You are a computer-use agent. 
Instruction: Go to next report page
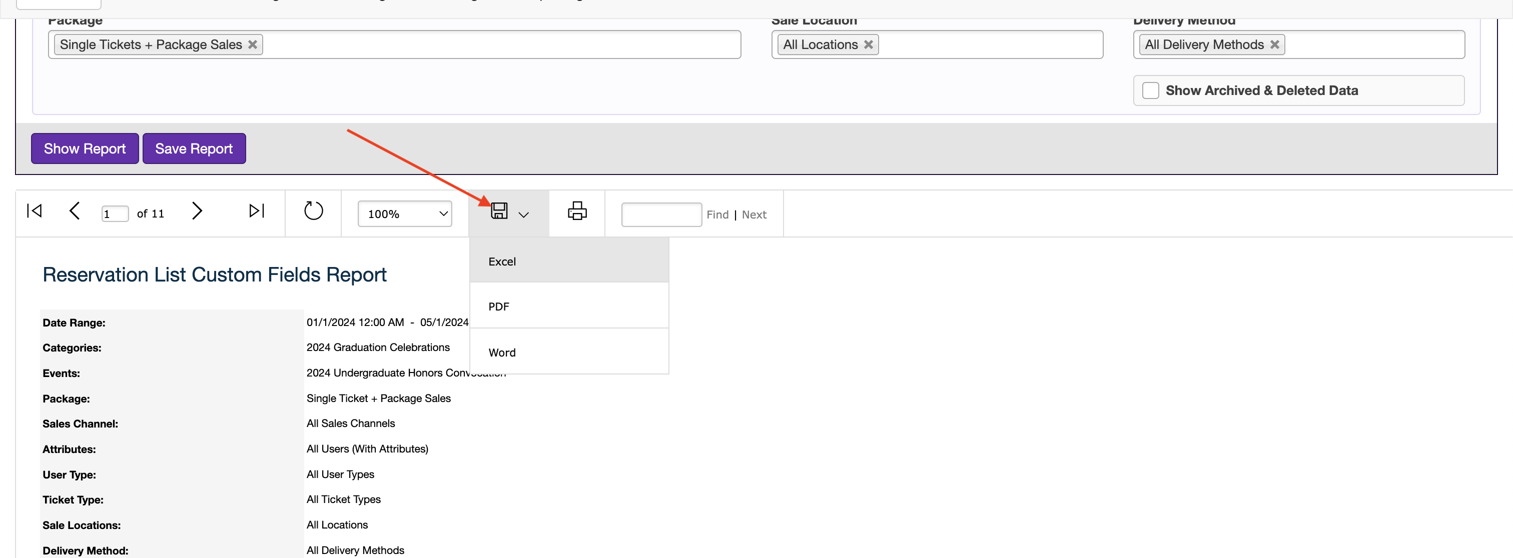197,210
